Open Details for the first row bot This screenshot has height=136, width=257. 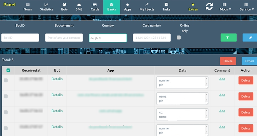click(x=57, y=79)
